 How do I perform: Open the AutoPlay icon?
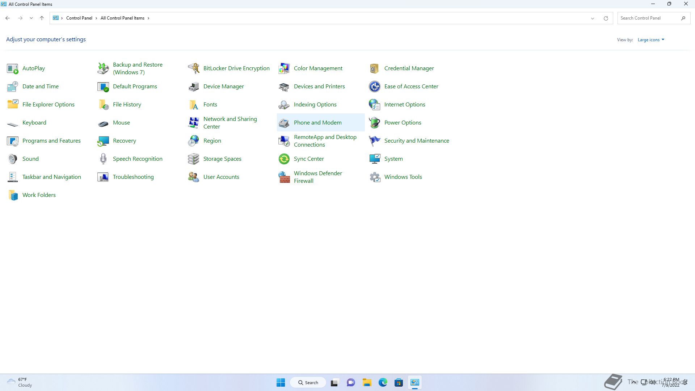coord(13,68)
